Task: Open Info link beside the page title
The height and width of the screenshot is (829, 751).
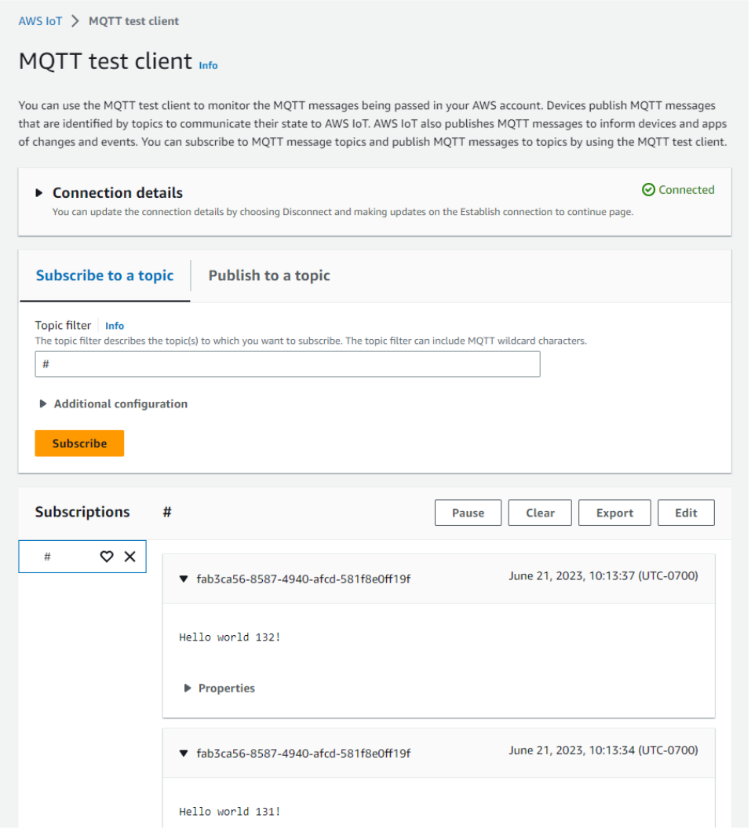Action: (x=208, y=66)
